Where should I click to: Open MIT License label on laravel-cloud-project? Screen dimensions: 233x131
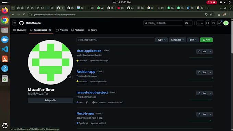(99, 102)
